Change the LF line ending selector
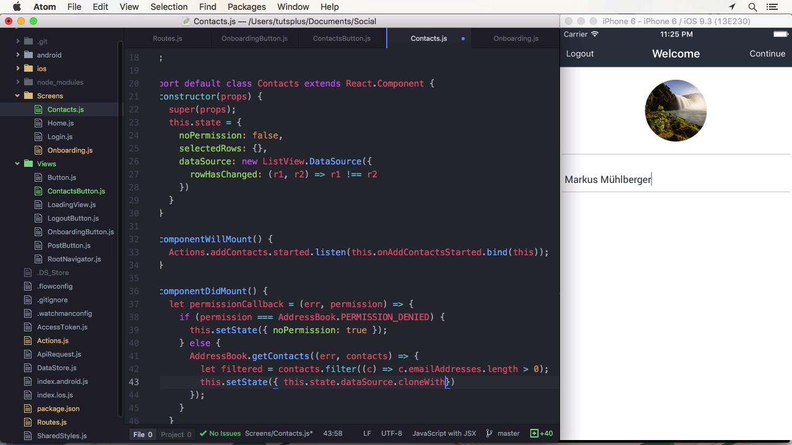The height and width of the screenshot is (445, 792). (367, 434)
